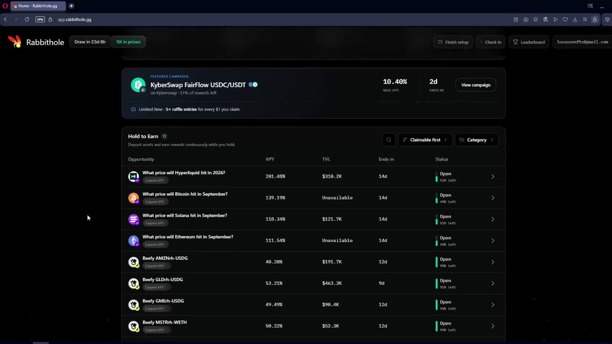View site security lock info
This screenshot has width=612, height=344.
tap(50, 19)
